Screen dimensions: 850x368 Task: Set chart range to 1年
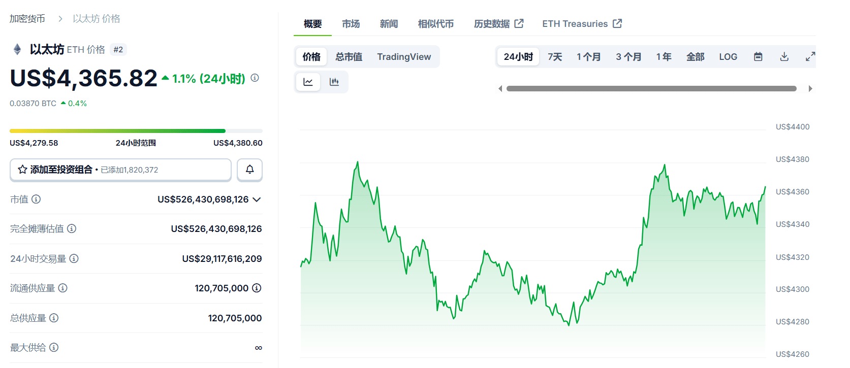click(664, 57)
